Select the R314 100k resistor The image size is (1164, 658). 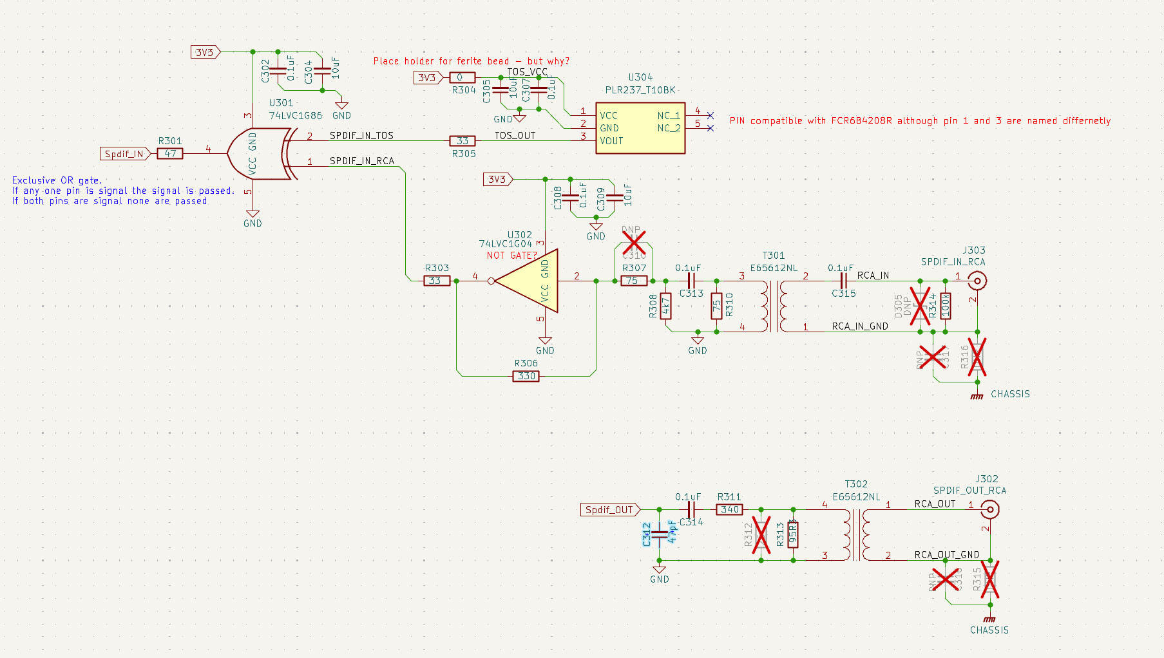[946, 306]
